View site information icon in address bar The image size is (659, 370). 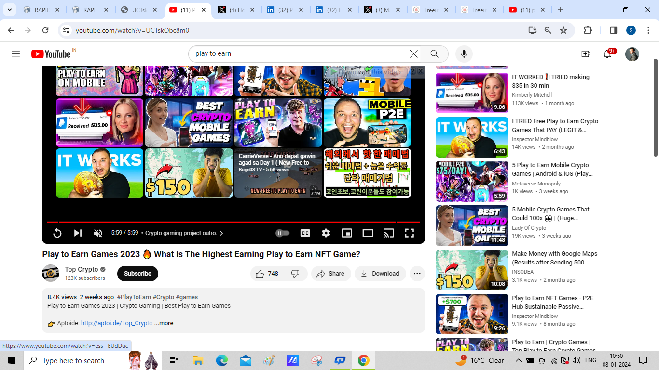point(66,30)
